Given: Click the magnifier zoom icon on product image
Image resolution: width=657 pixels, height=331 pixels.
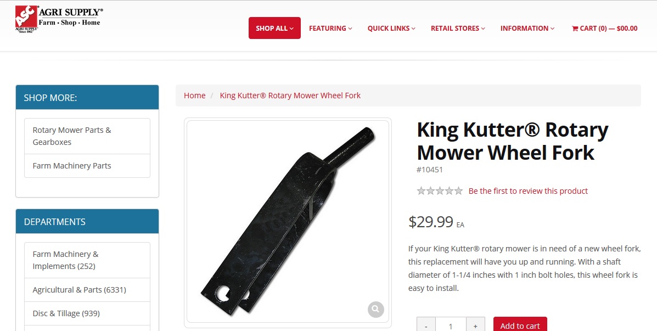Looking at the screenshot, I should [376, 310].
